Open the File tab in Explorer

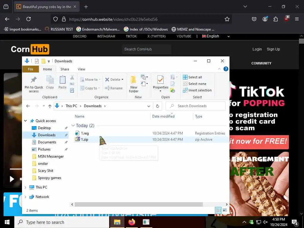click(31, 69)
